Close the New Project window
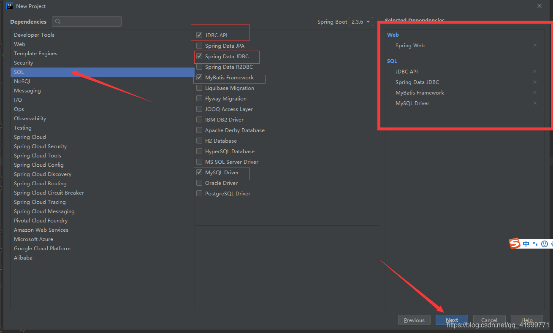 [539, 6]
